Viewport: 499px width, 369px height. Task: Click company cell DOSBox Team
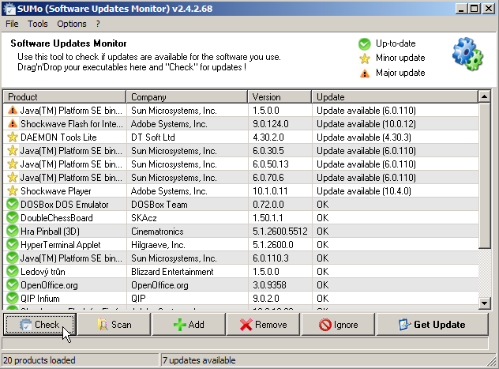159,205
